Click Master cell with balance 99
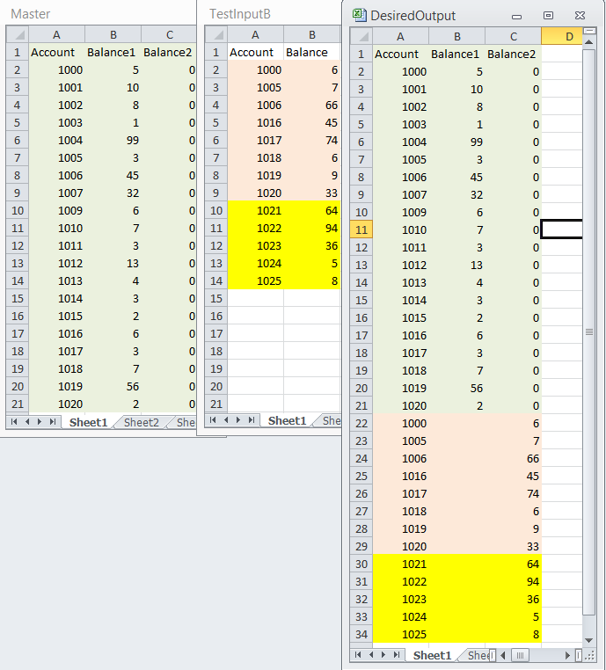Image resolution: width=606 pixels, height=670 pixels. click(x=113, y=140)
